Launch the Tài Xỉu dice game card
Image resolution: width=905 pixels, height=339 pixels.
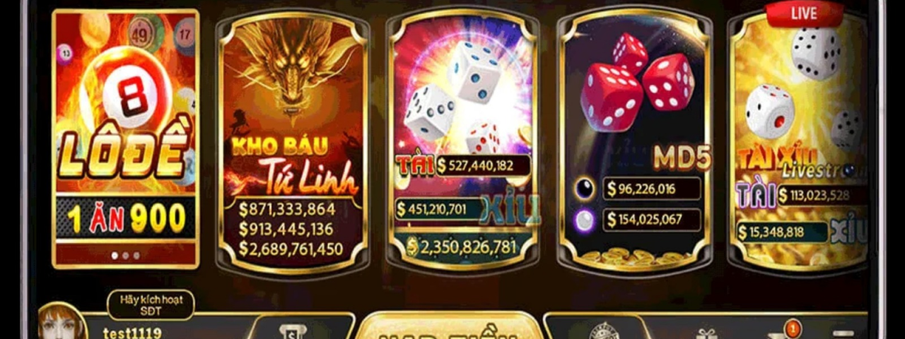[x=463, y=141]
